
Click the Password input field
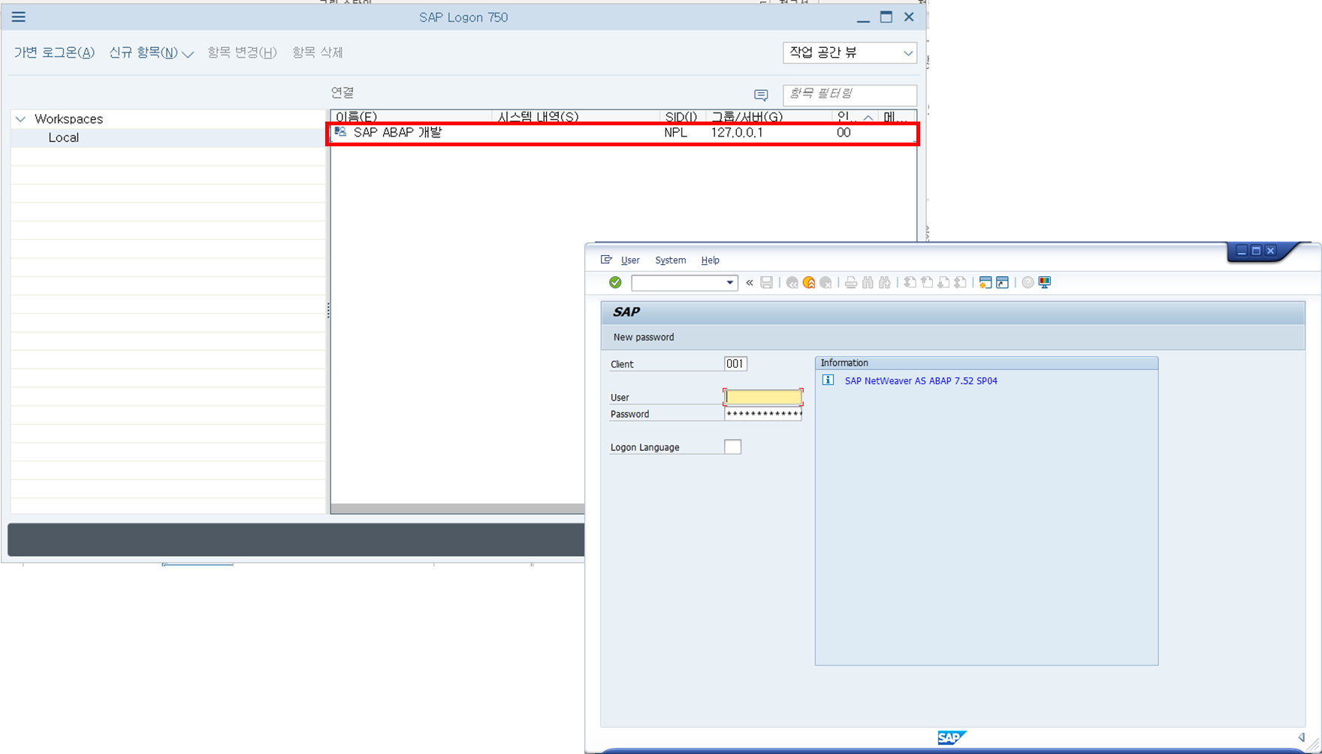coord(763,413)
